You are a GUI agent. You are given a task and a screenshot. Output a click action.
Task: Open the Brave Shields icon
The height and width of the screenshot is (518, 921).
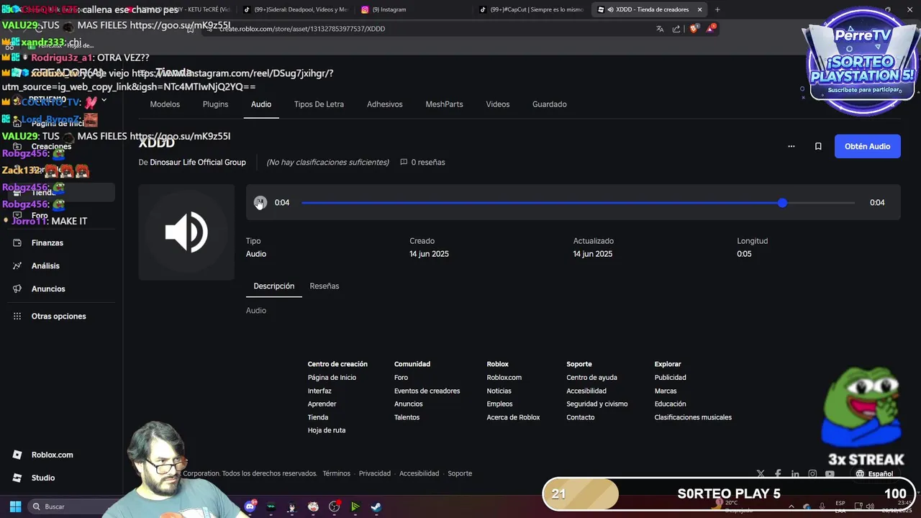(694, 29)
